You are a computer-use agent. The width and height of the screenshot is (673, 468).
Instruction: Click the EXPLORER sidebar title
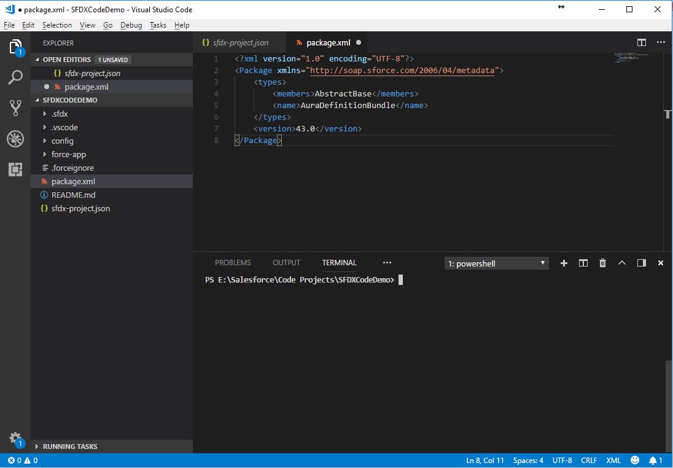58,43
